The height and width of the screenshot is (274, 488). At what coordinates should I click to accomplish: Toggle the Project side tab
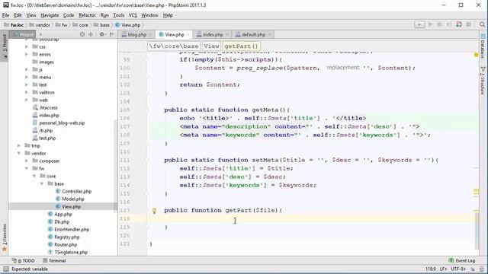(x=5, y=46)
